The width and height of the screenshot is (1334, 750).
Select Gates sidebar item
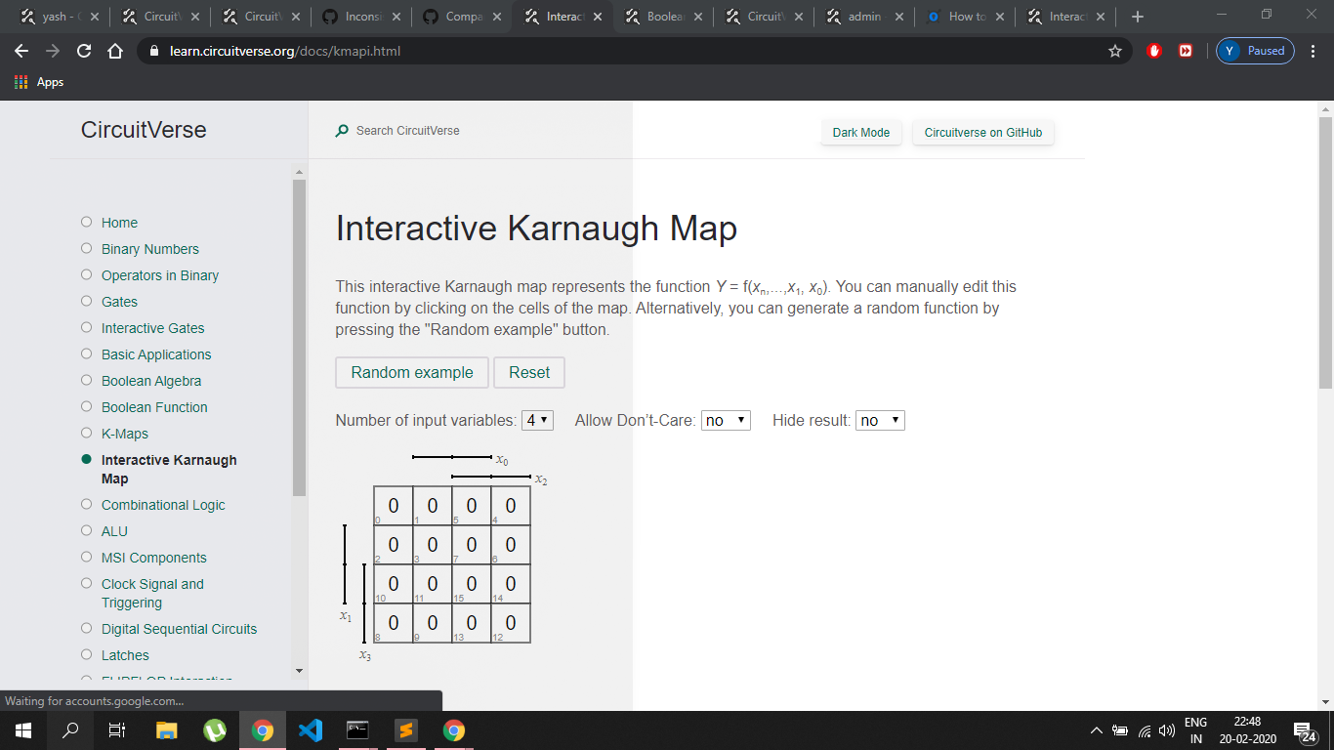(119, 302)
